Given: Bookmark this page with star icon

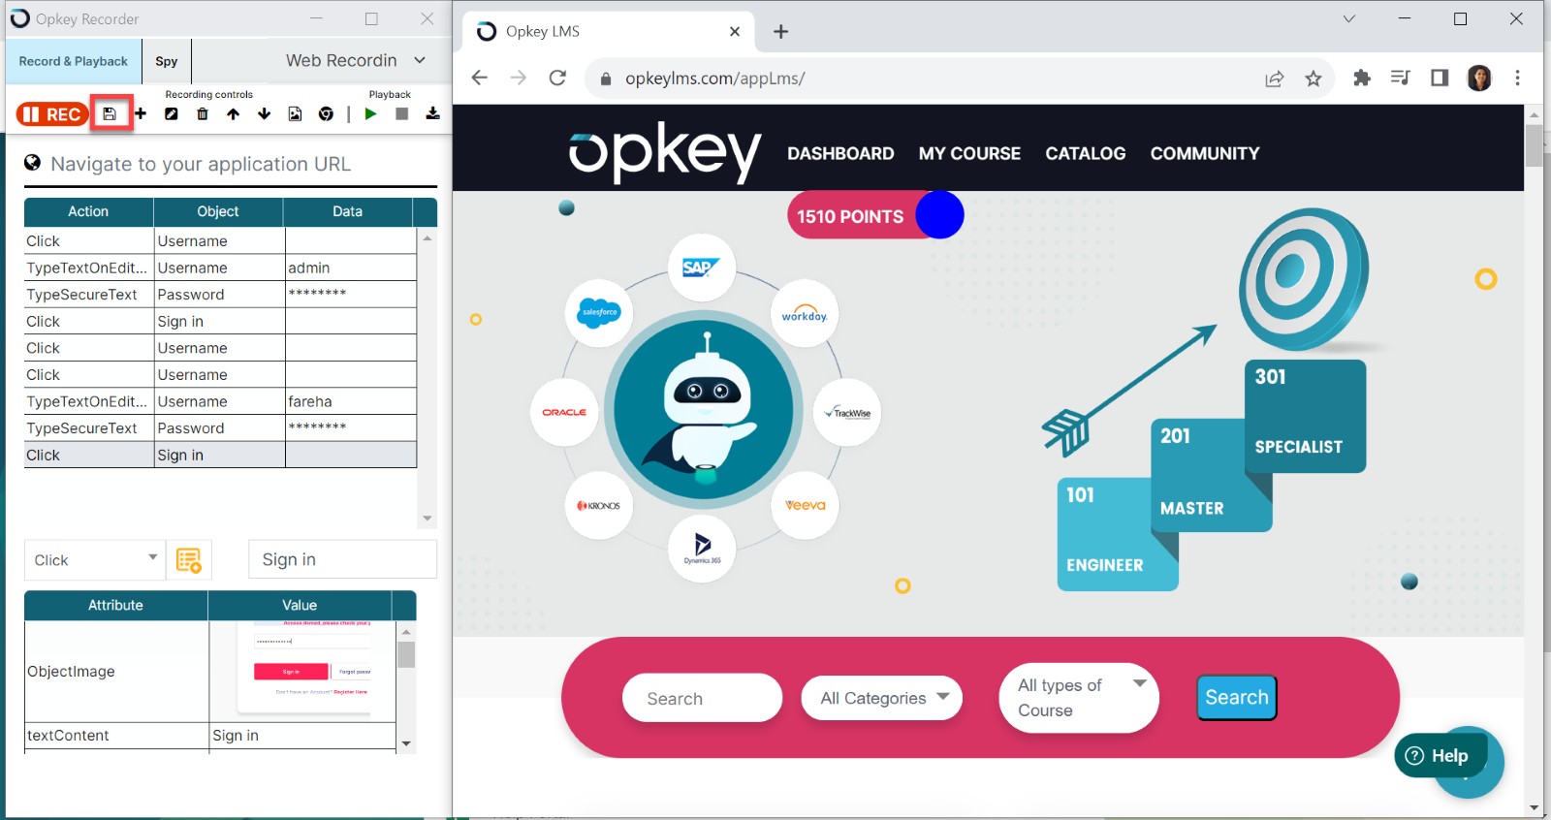Looking at the screenshot, I should point(1313,79).
